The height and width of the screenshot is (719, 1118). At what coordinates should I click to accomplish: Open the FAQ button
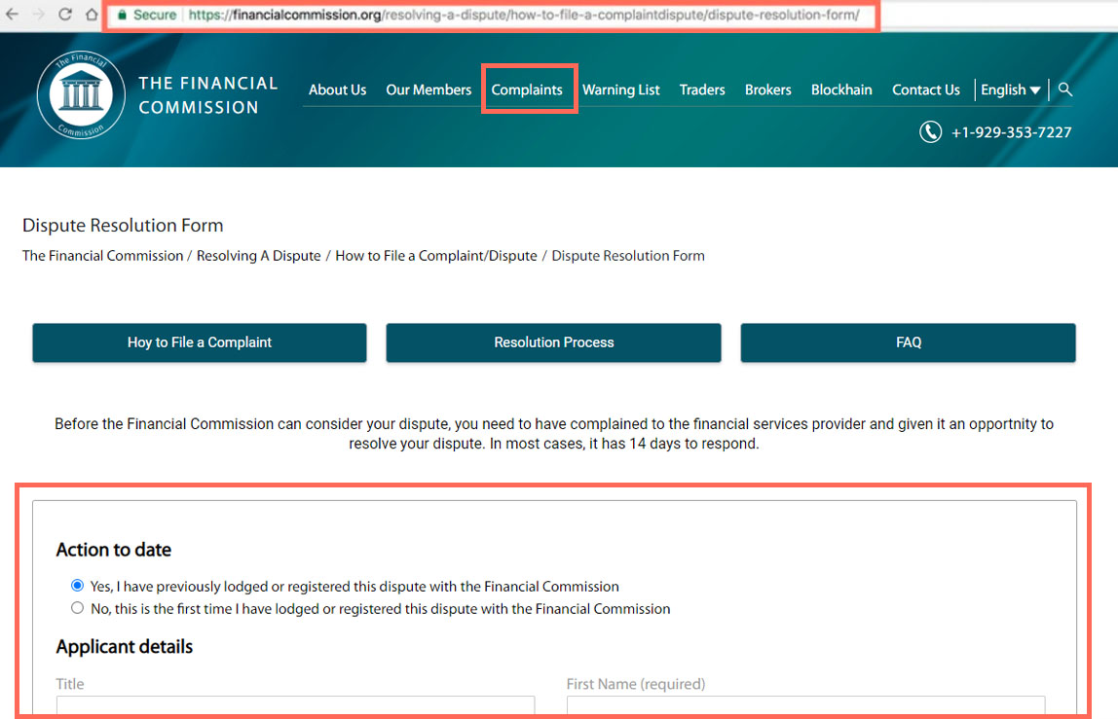point(908,342)
